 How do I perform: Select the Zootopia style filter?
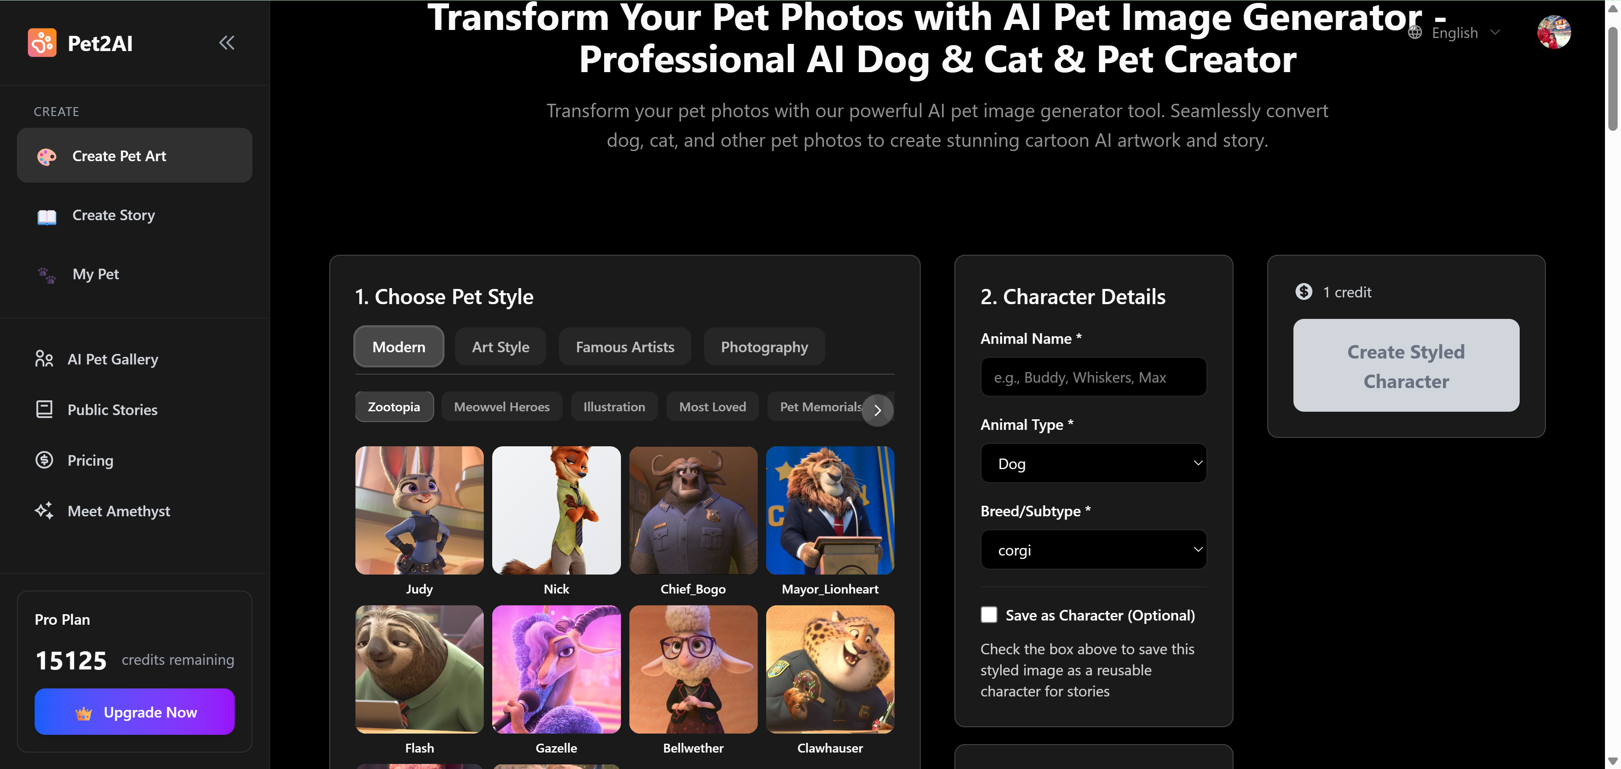394,406
